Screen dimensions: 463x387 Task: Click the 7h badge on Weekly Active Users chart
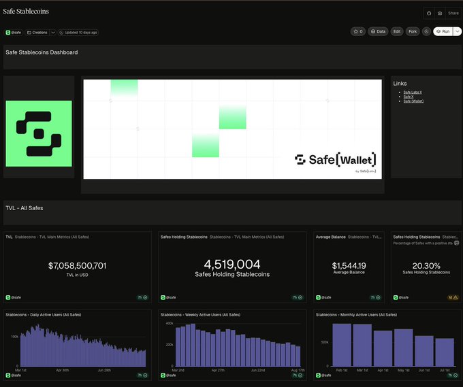pos(298,375)
